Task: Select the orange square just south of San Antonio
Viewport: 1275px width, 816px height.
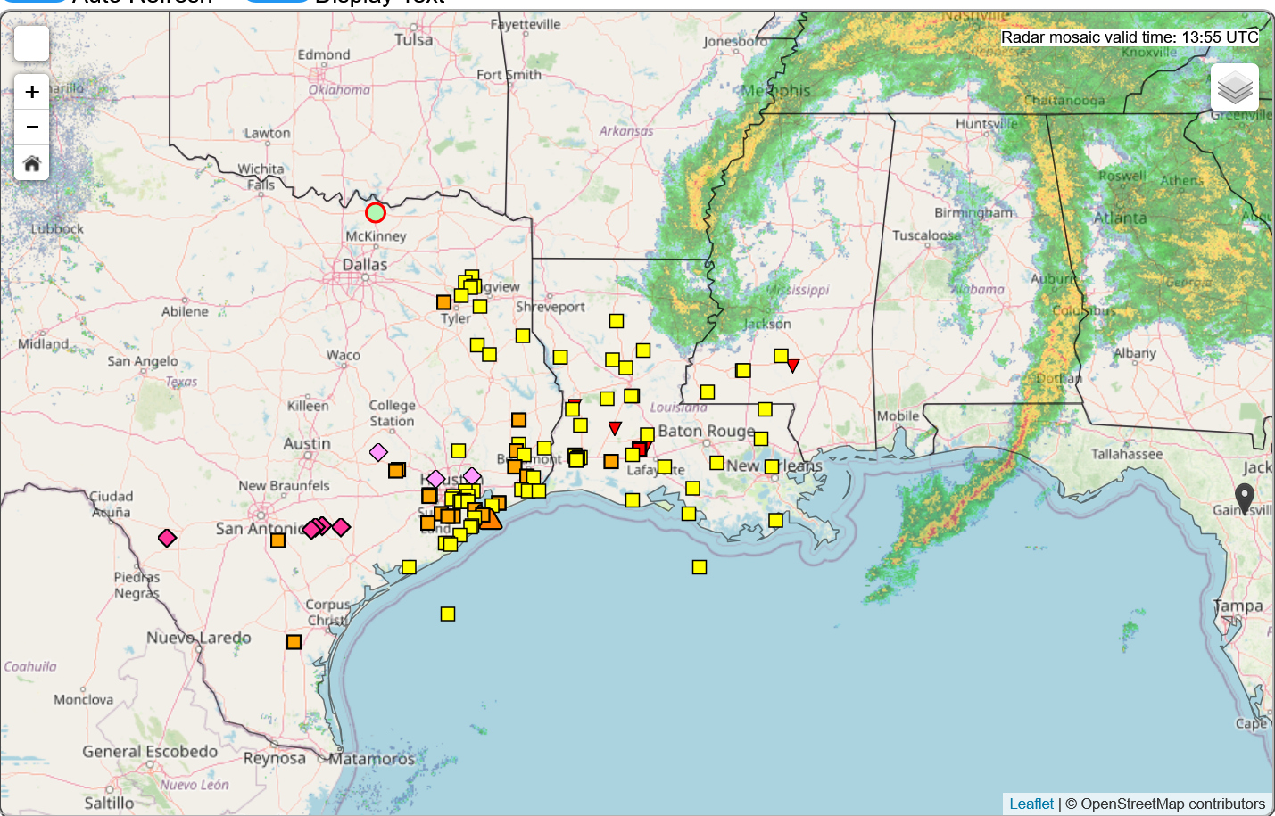Action: [x=278, y=540]
